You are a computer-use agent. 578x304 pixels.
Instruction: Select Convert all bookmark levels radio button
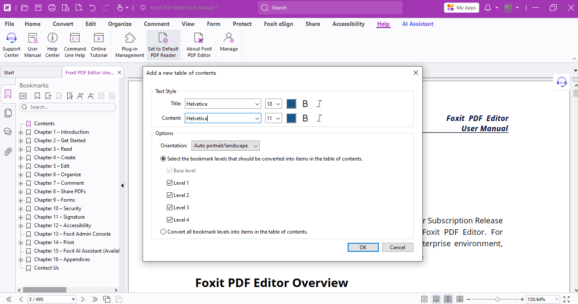pos(163,232)
